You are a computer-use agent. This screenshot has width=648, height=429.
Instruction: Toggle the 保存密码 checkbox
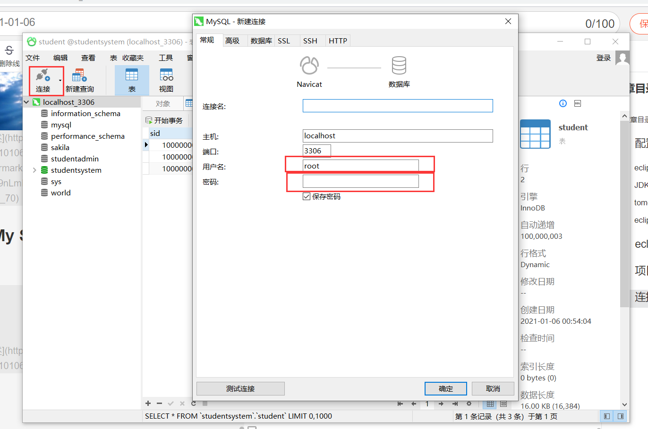(307, 196)
